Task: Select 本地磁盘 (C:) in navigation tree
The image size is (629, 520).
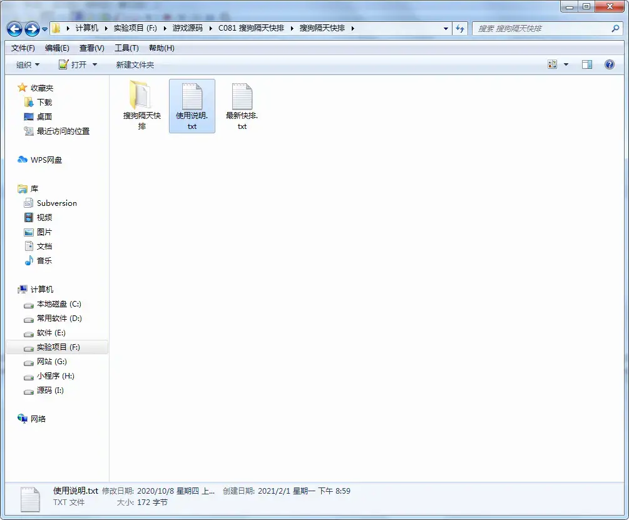Action: pos(59,304)
